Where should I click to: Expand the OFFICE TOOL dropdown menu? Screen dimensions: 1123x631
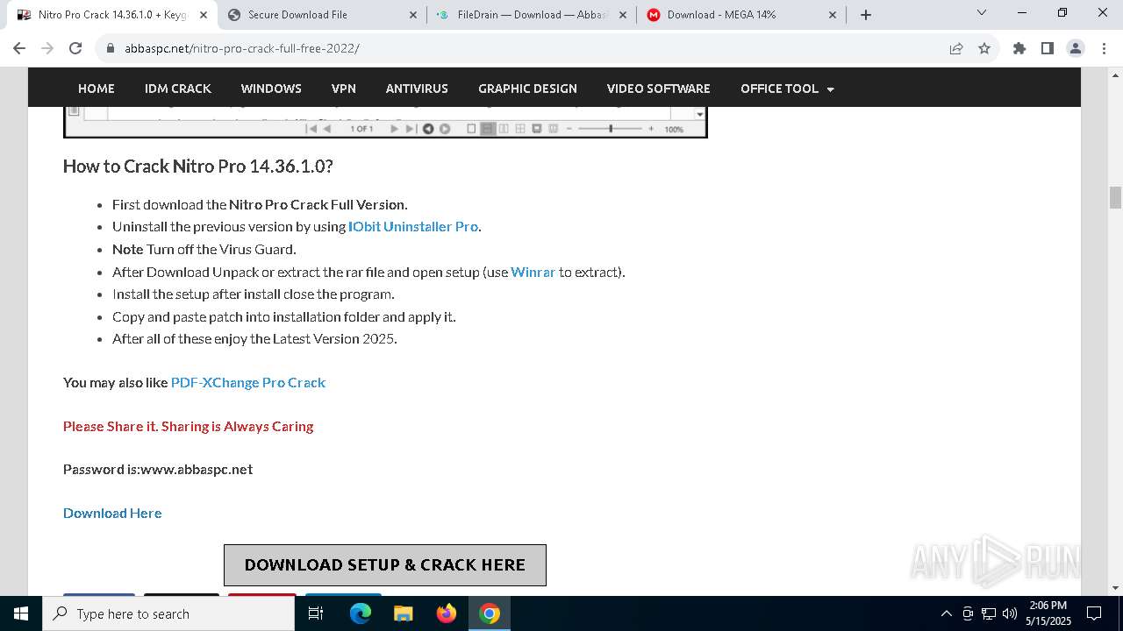pos(787,89)
